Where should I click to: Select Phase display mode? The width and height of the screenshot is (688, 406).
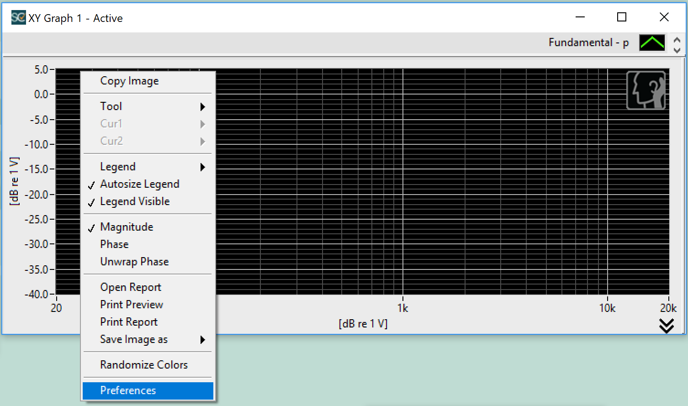[148, 245]
